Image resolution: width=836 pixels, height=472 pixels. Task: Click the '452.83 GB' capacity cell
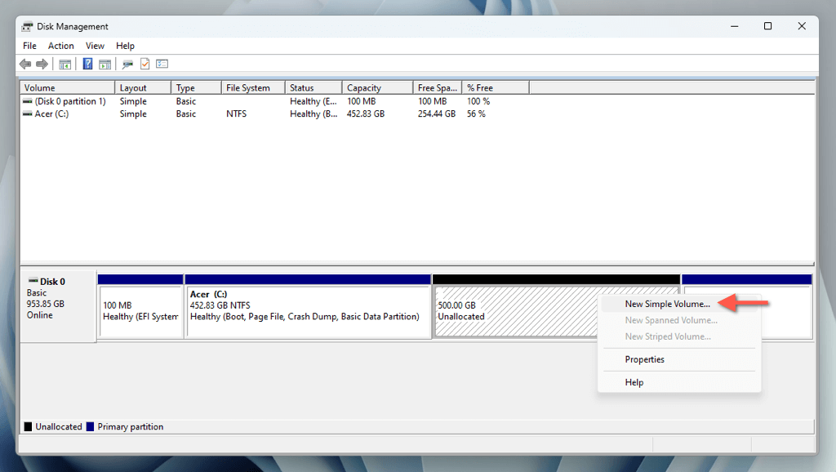coord(366,114)
